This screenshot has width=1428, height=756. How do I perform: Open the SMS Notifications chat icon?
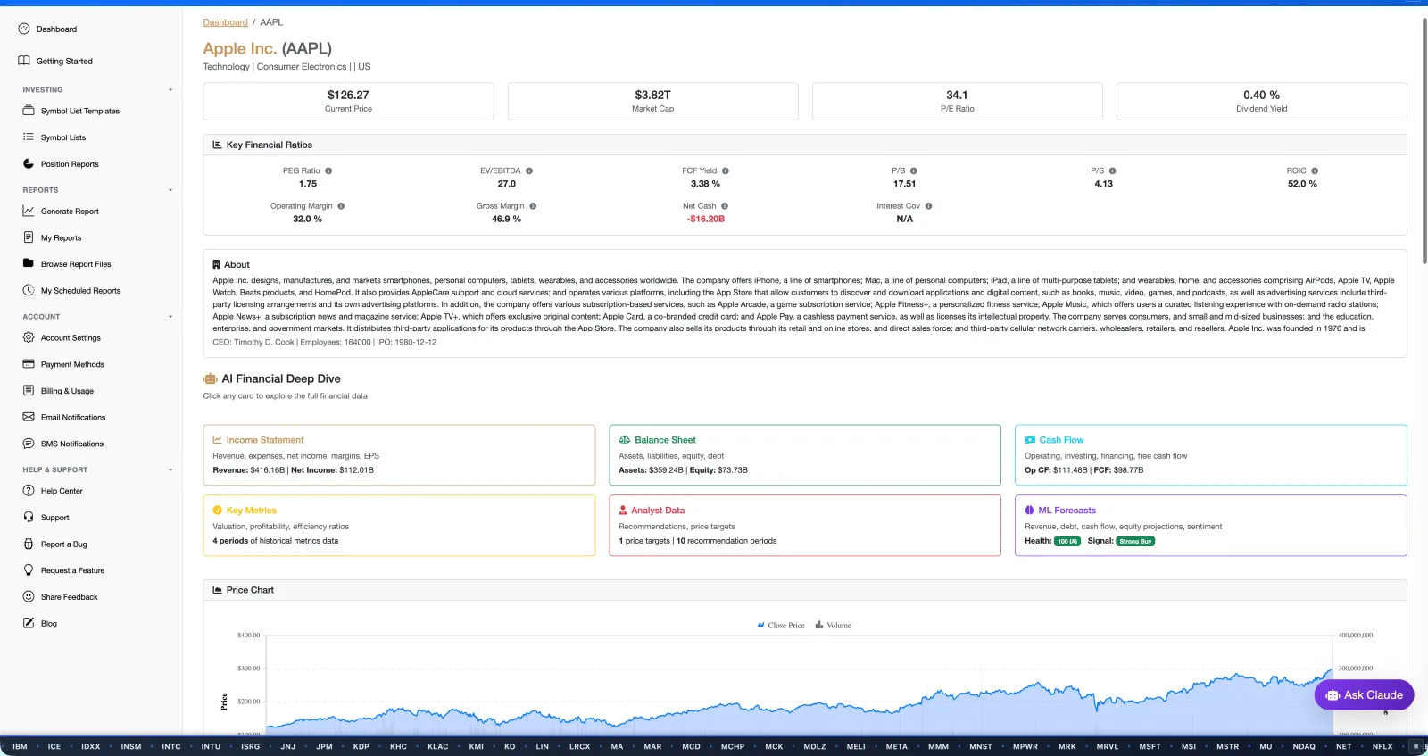pyautogui.click(x=29, y=444)
